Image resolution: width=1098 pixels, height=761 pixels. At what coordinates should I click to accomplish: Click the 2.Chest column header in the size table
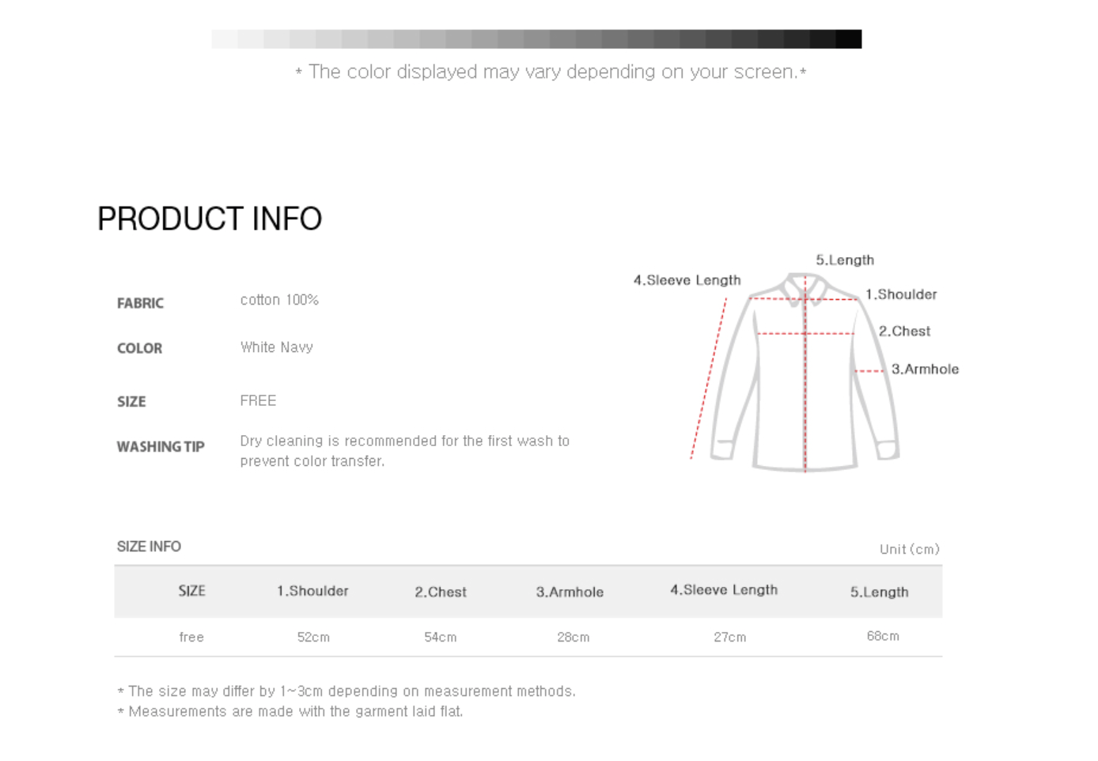coord(441,592)
